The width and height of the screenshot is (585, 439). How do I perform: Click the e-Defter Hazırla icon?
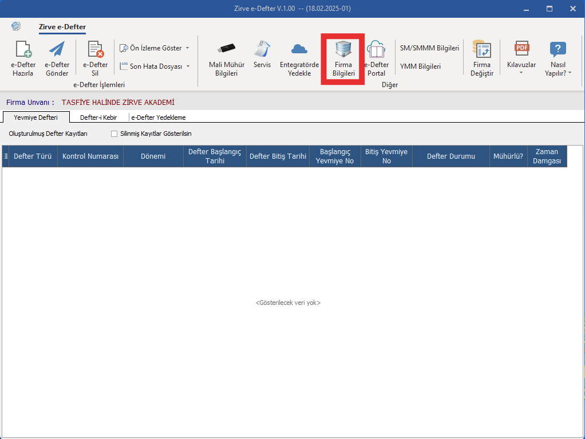tap(23, 49)
